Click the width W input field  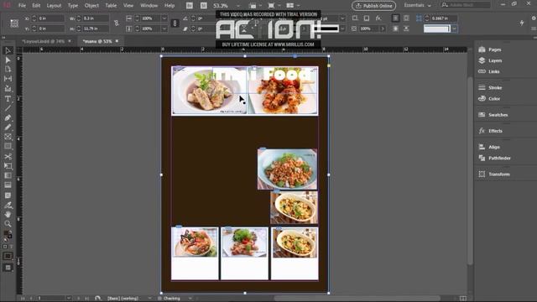96,18
